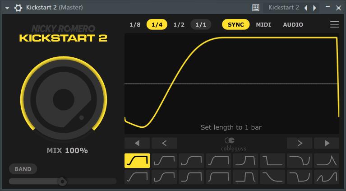The width and height of the screenshot is (346, 191).
Task: Go to next preset with title bar right arrow
Action: coord(314,8)
